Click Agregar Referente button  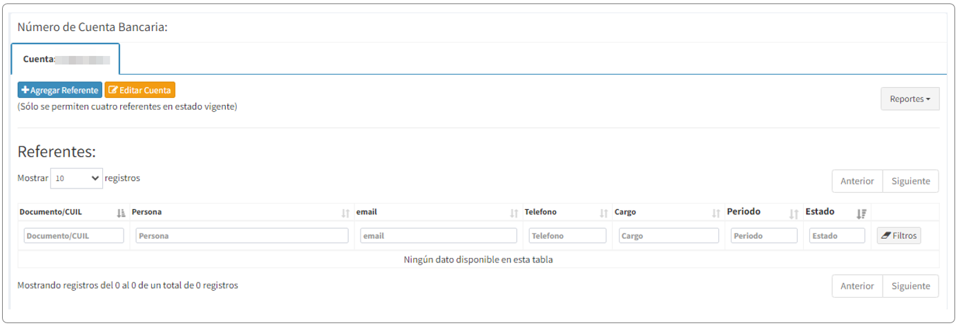(x=60, y=90)
